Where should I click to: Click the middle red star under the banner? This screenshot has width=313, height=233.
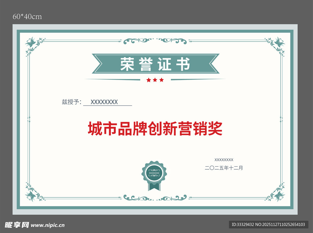155,80
